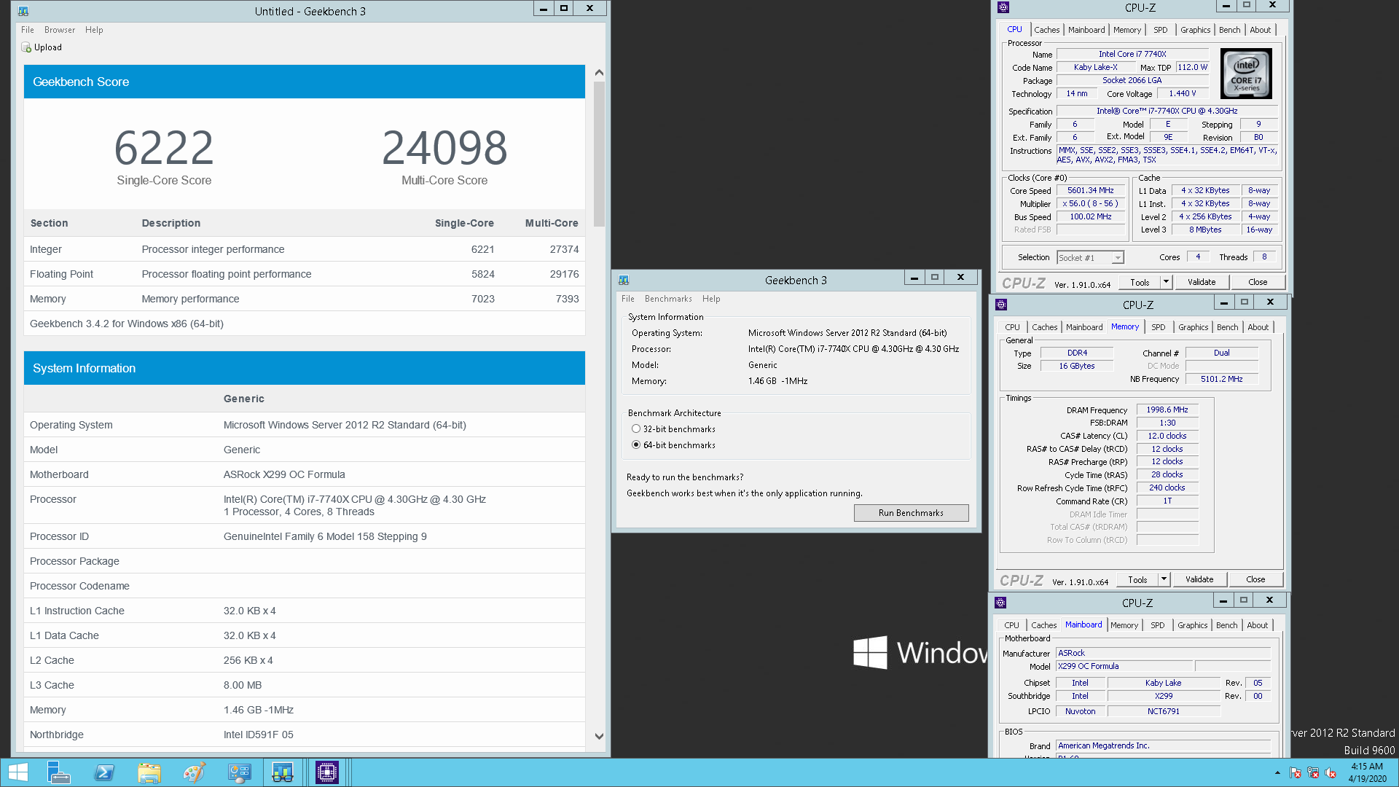The width and height of the screenshot is (1399, 787).
Task: Open Server Manager from the taskbar
Action: click(x=58, y=772)
